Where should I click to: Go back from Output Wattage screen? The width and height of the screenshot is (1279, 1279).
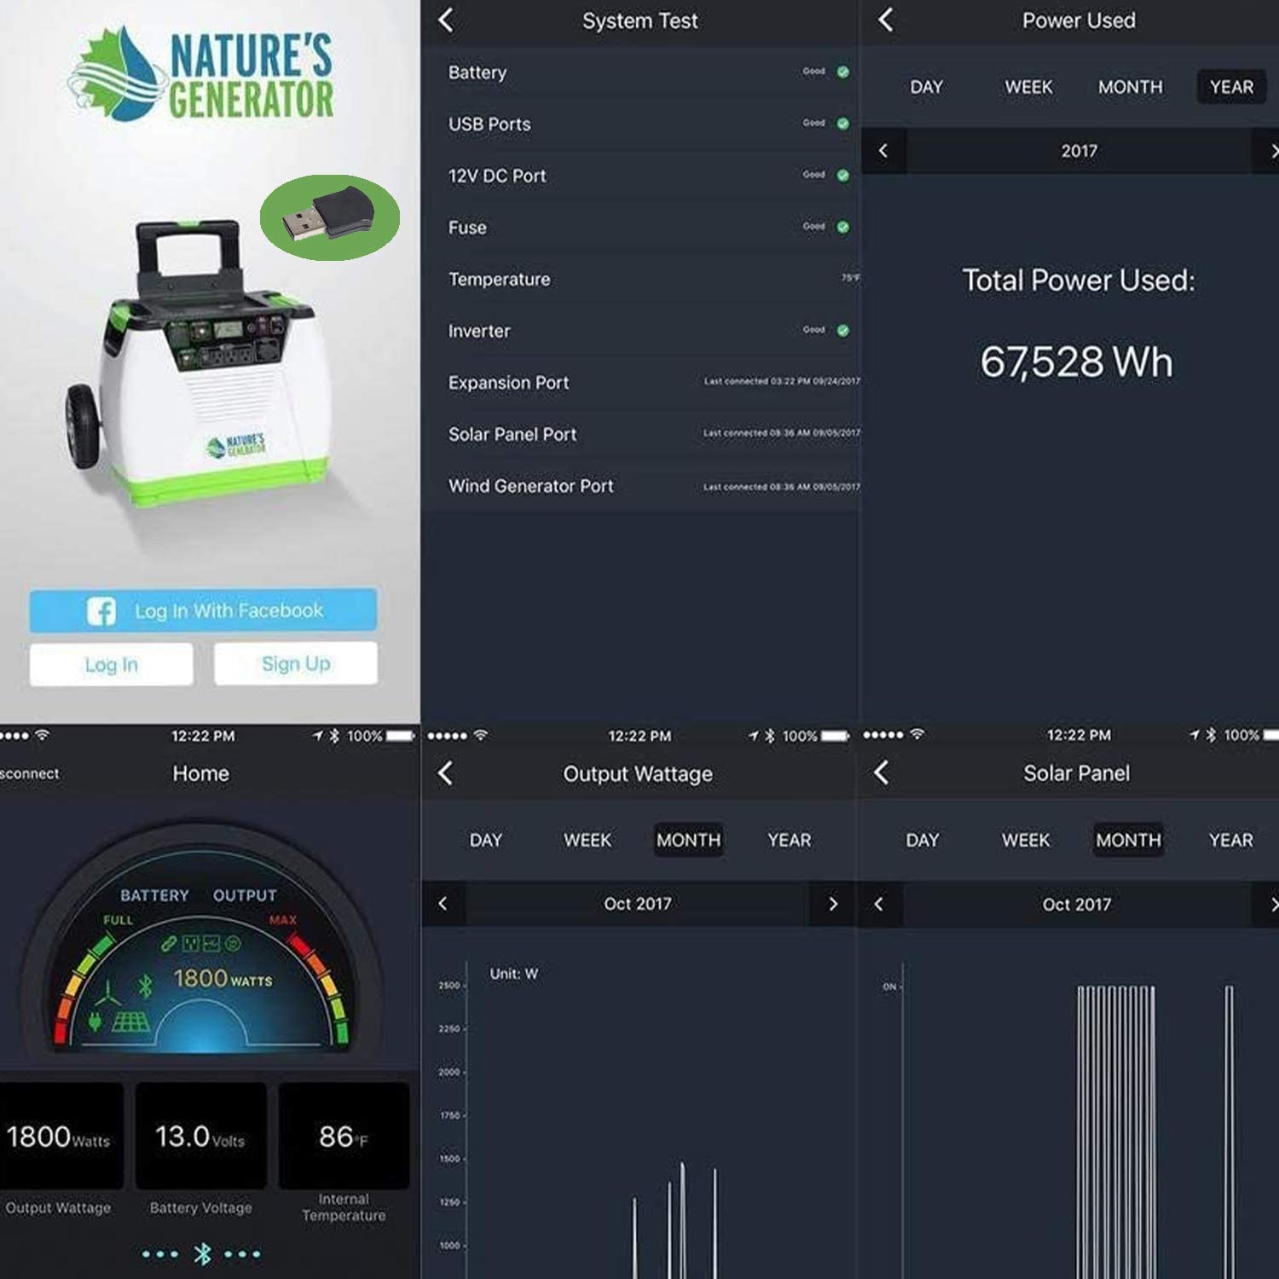(x=445, y=773)
